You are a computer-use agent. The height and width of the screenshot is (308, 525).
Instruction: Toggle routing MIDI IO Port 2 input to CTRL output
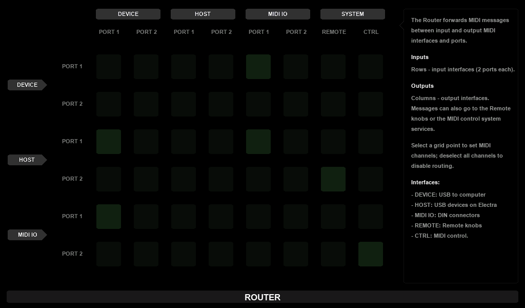point(371,255)
